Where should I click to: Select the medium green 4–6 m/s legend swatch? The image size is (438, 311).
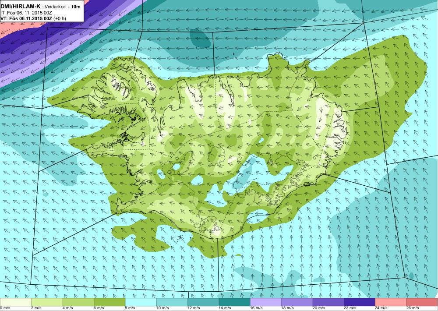(x=78, y=302)
